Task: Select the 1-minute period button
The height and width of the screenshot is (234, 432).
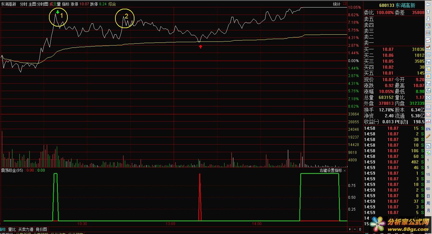Action: 428,160
